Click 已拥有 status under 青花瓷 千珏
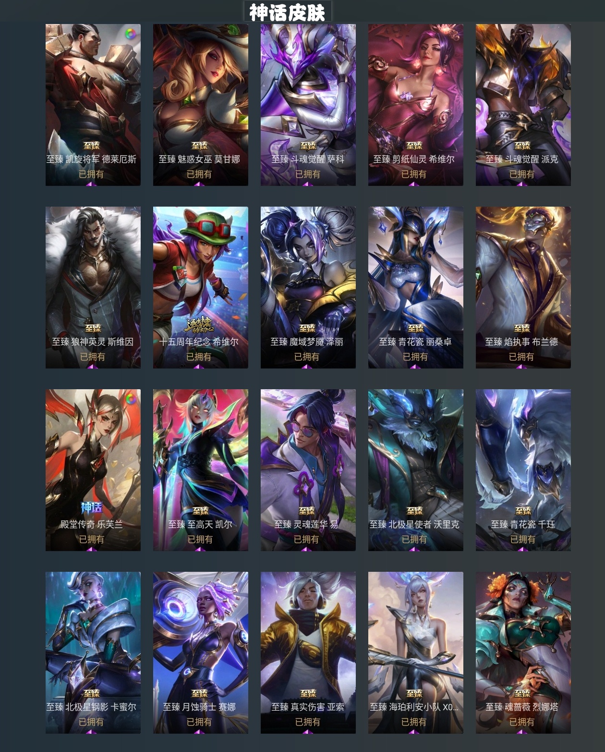 (522, 540)
